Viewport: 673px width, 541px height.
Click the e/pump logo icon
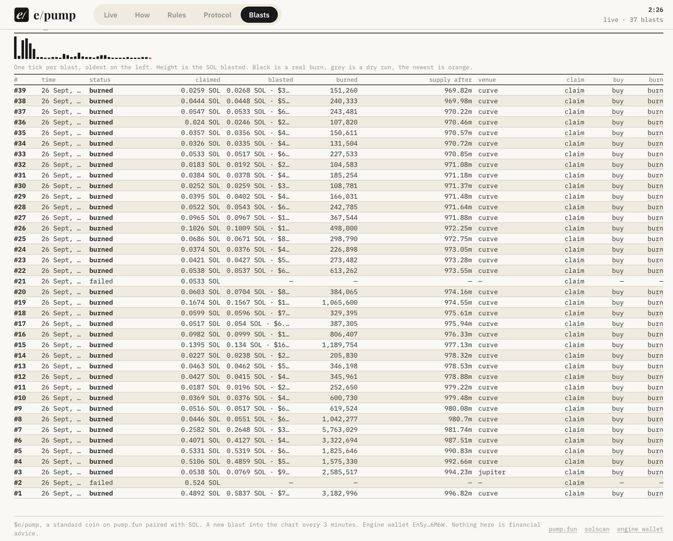(21, 15)
